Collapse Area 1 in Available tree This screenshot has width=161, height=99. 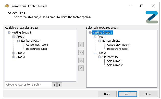(x=14, y=37)
